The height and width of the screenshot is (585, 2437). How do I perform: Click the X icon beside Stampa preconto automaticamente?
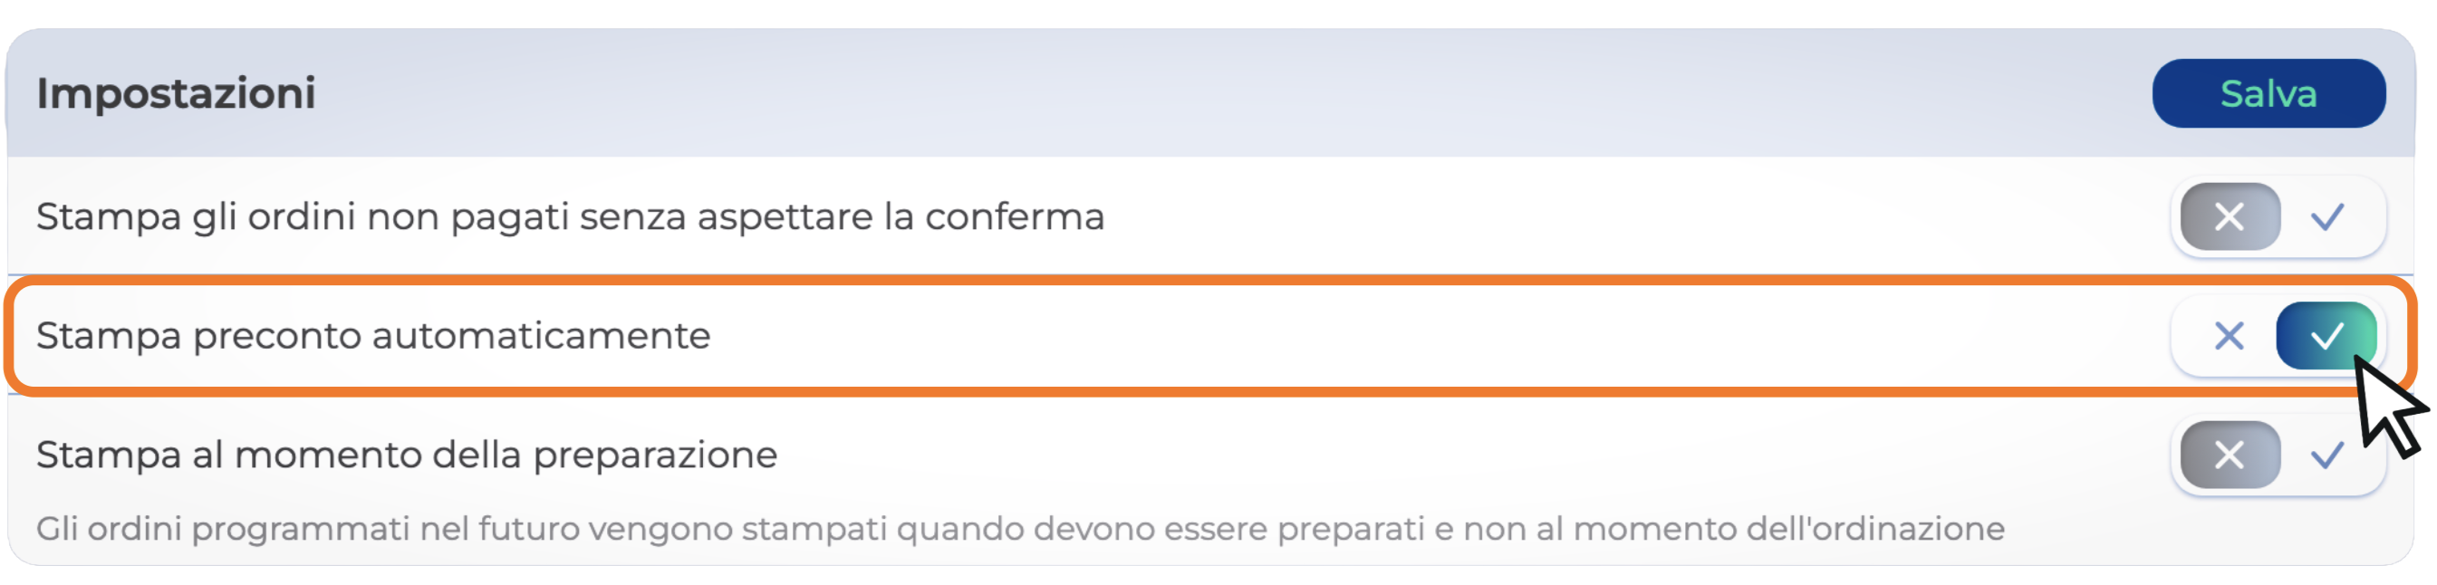[x=2229, y=335]
